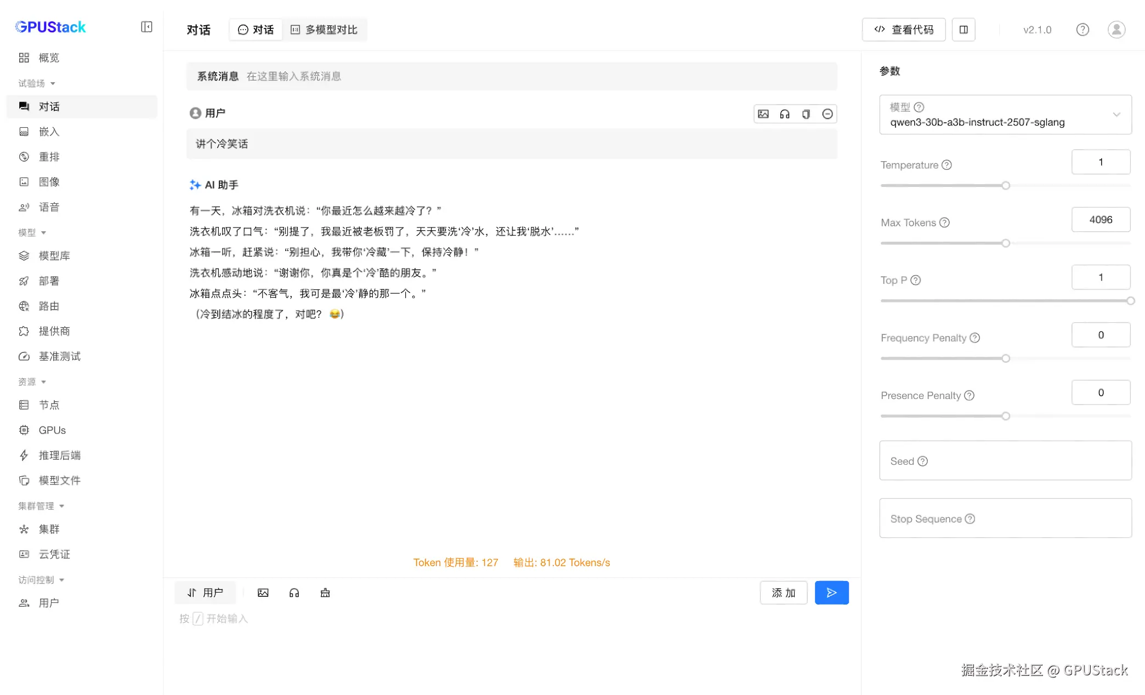
Task: Toggle the parameters panel layout icon
Action: pyautogui.click(x=963, y=30)
